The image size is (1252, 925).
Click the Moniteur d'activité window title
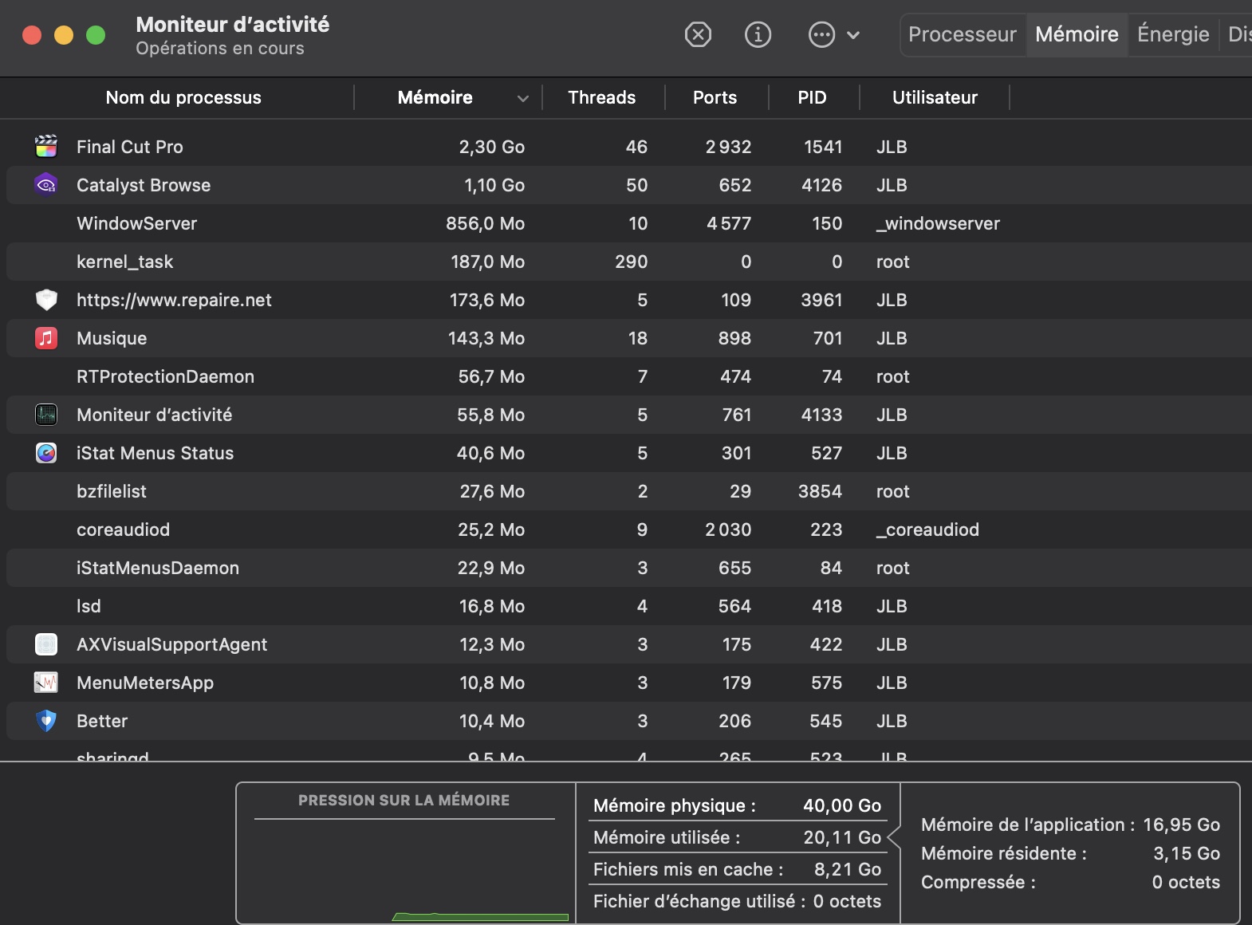click(x=233, y=24)
